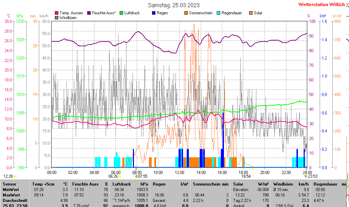Click the 11:10 minimum humidity time
The height and width of the screenshot is (207, 349).
click(x=79, y=190)
